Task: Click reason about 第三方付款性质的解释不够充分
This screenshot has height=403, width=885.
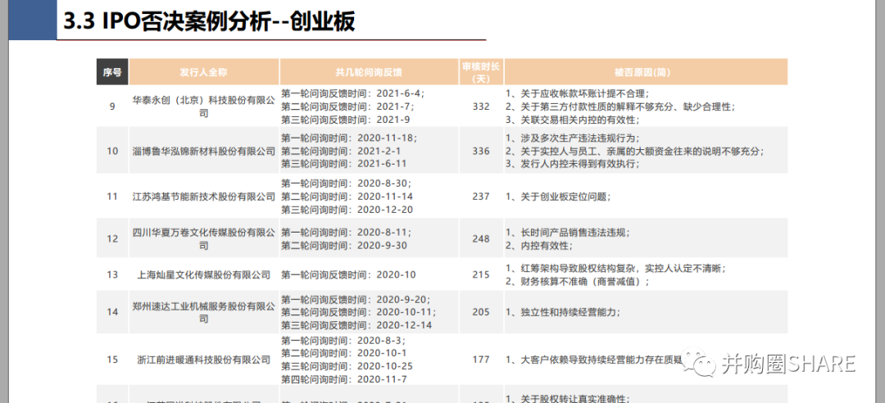Action: tap(620, 106)
